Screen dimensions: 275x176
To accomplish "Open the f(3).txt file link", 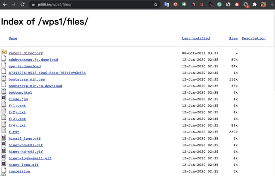I will tap(17, 119).
